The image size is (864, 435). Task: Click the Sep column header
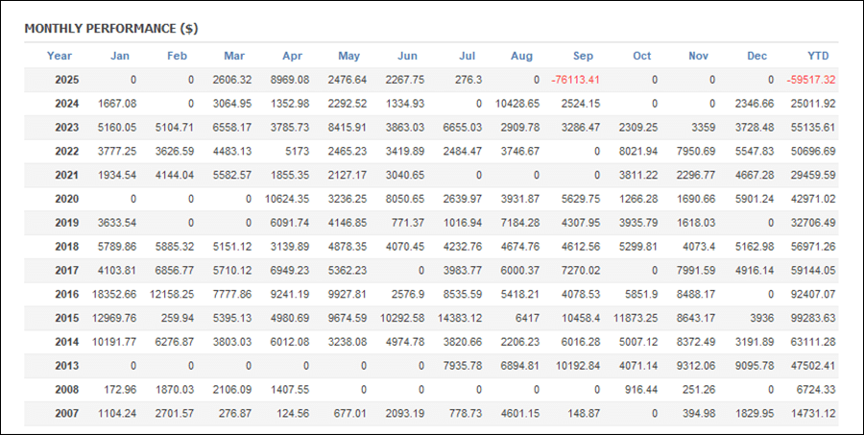click(x=584, y=56)
